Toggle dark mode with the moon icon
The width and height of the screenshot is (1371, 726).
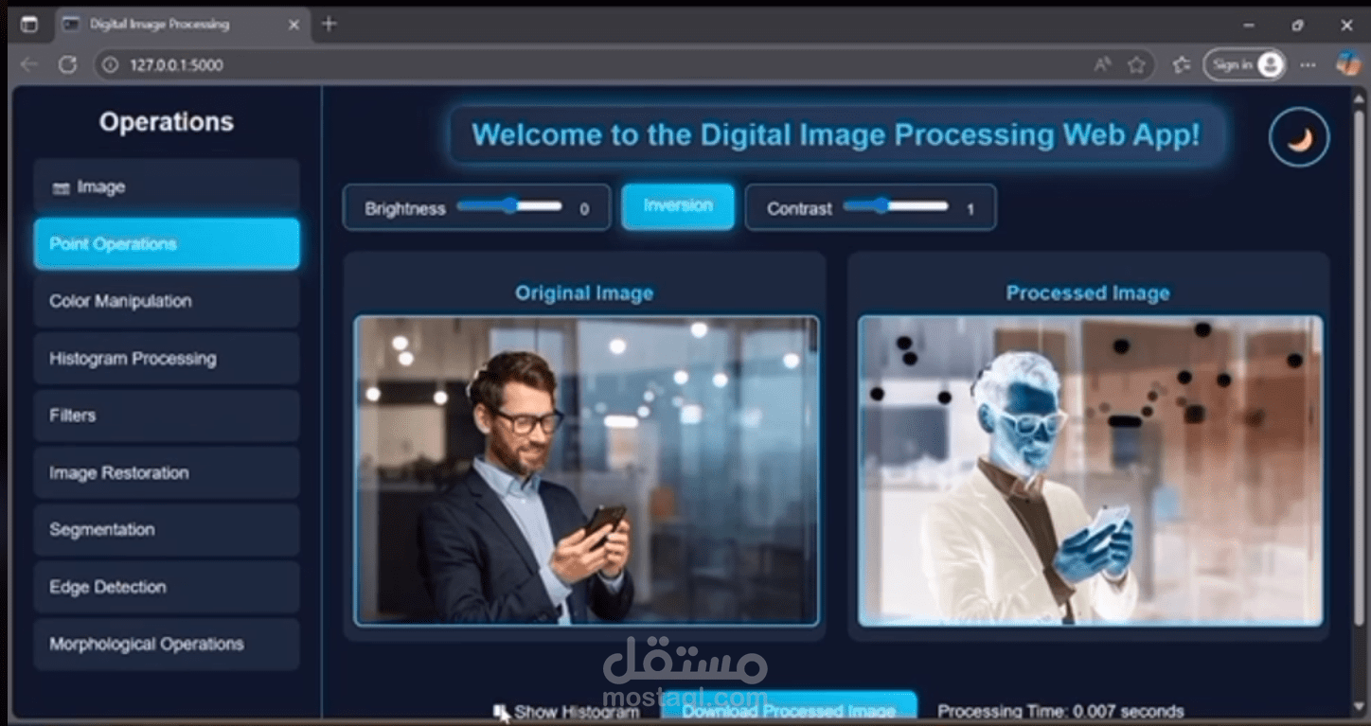click(x=1298, y=136)
